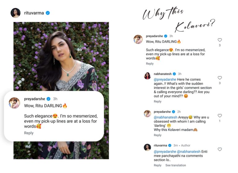Click verified badge beside rituvarma header

tap(48, 13)
